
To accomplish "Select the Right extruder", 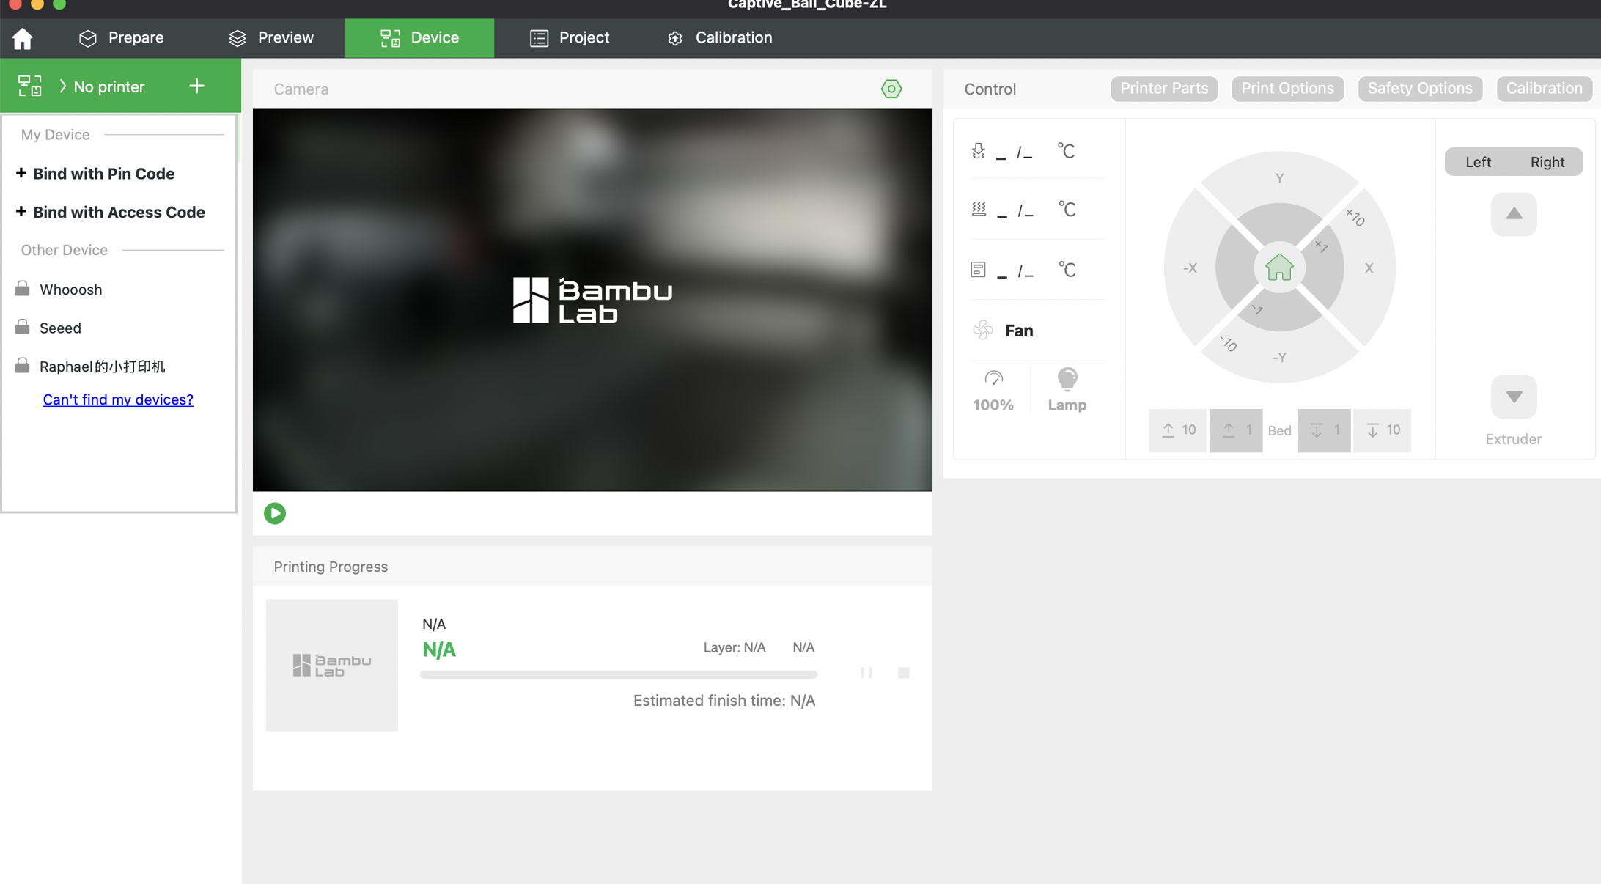I will point(1547,162).
